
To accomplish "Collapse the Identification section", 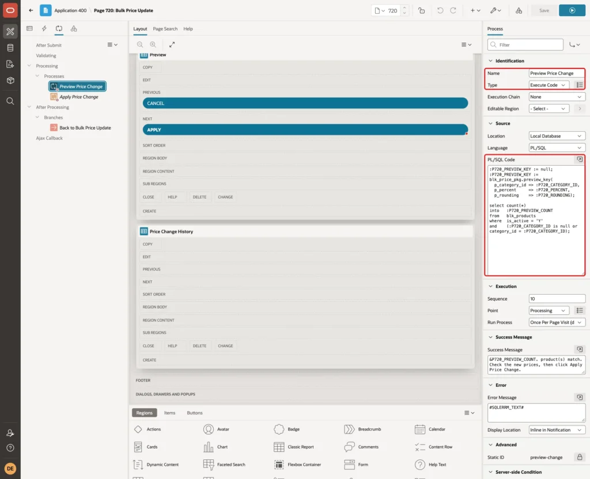I will [x=490, y=60].
